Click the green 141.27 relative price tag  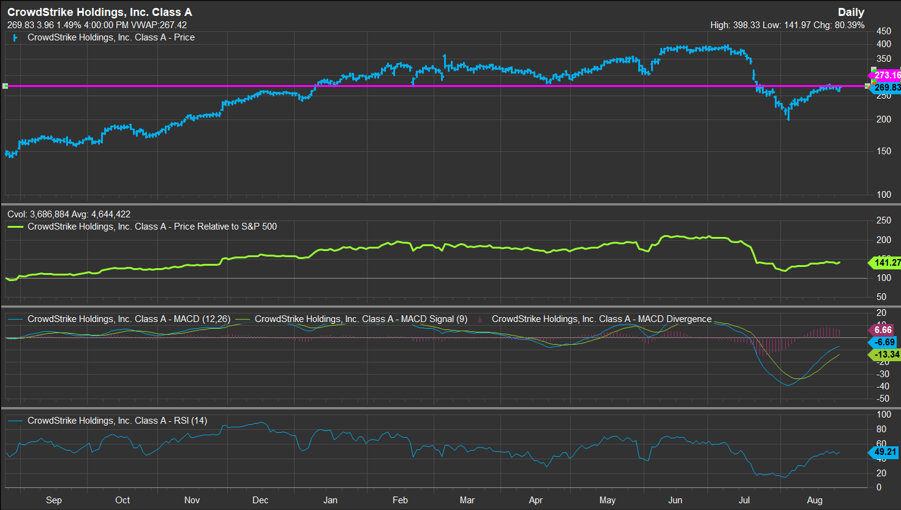(x=885, y=263)
